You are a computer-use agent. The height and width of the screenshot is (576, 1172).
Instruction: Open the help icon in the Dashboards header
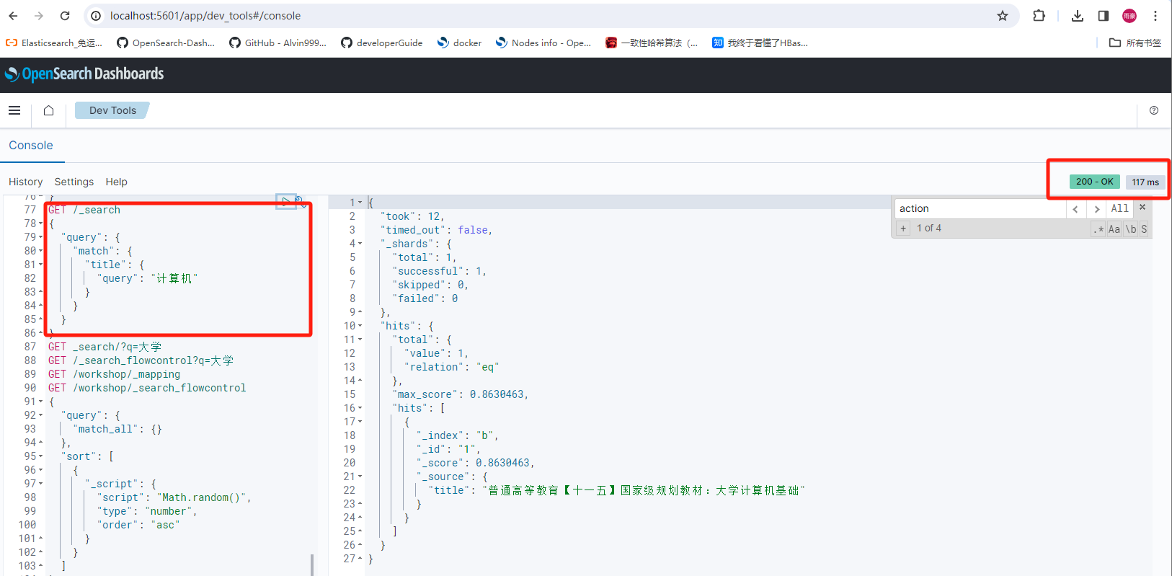point(1154,110)
